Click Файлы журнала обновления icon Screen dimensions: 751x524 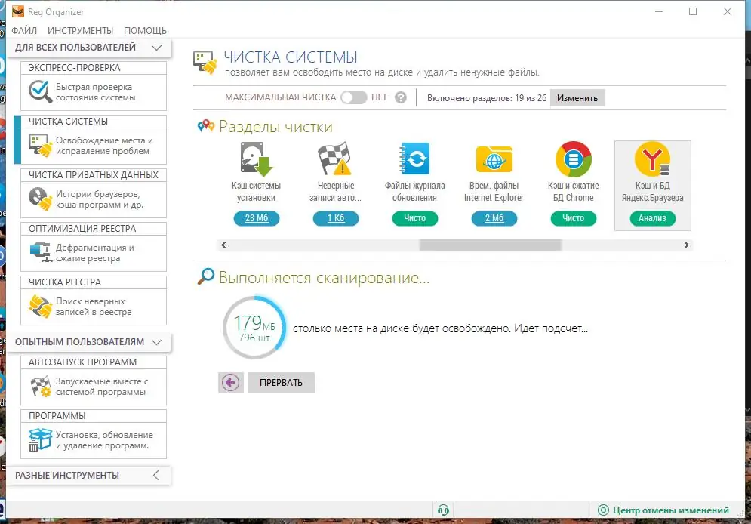click(415, 159)
